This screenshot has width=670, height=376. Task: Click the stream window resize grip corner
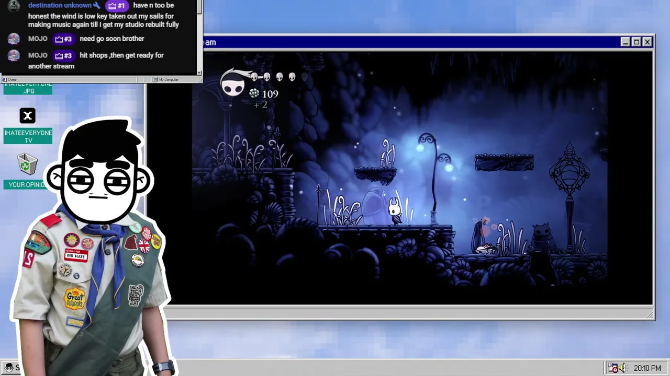coord(650,315)
